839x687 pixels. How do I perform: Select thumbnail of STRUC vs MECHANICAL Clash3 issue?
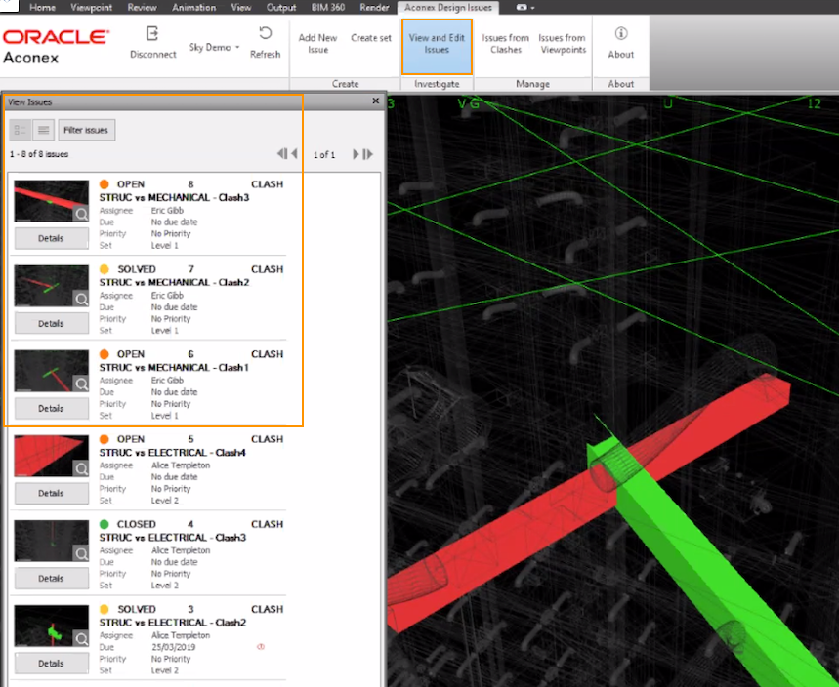(52, 201)
